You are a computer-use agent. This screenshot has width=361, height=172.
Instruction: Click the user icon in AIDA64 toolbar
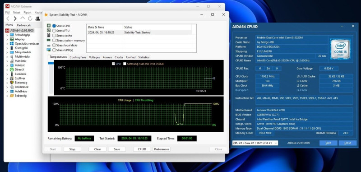coord(37,19)
